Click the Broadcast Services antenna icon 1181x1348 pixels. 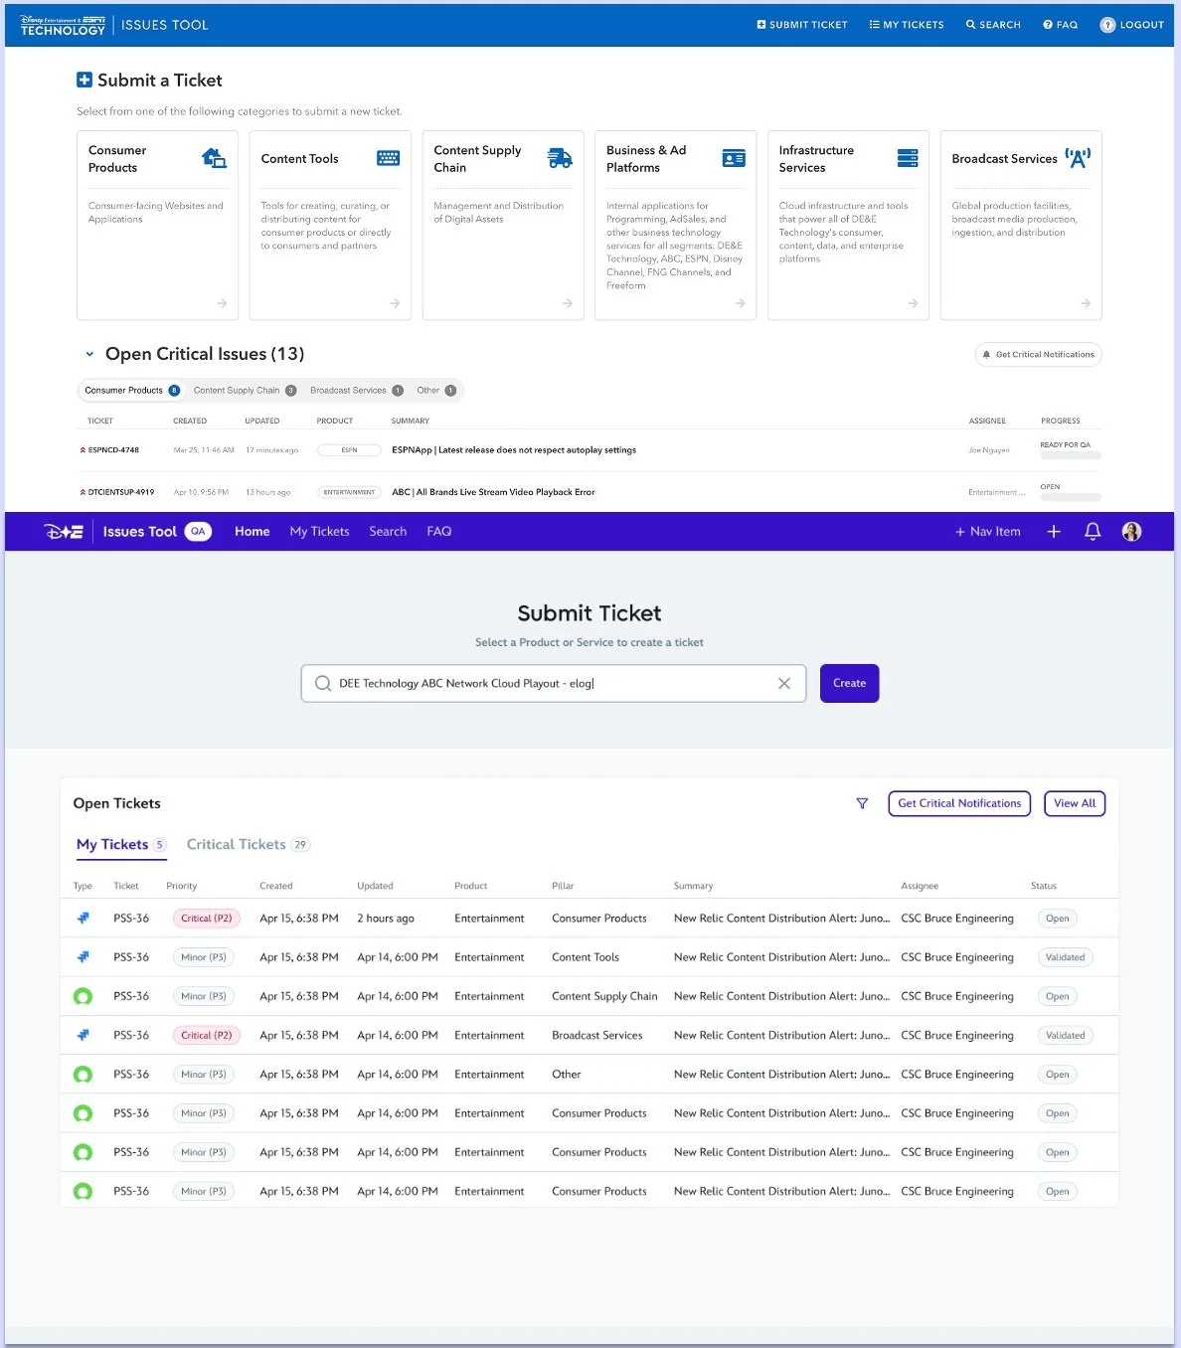(x=1078, y=157)
